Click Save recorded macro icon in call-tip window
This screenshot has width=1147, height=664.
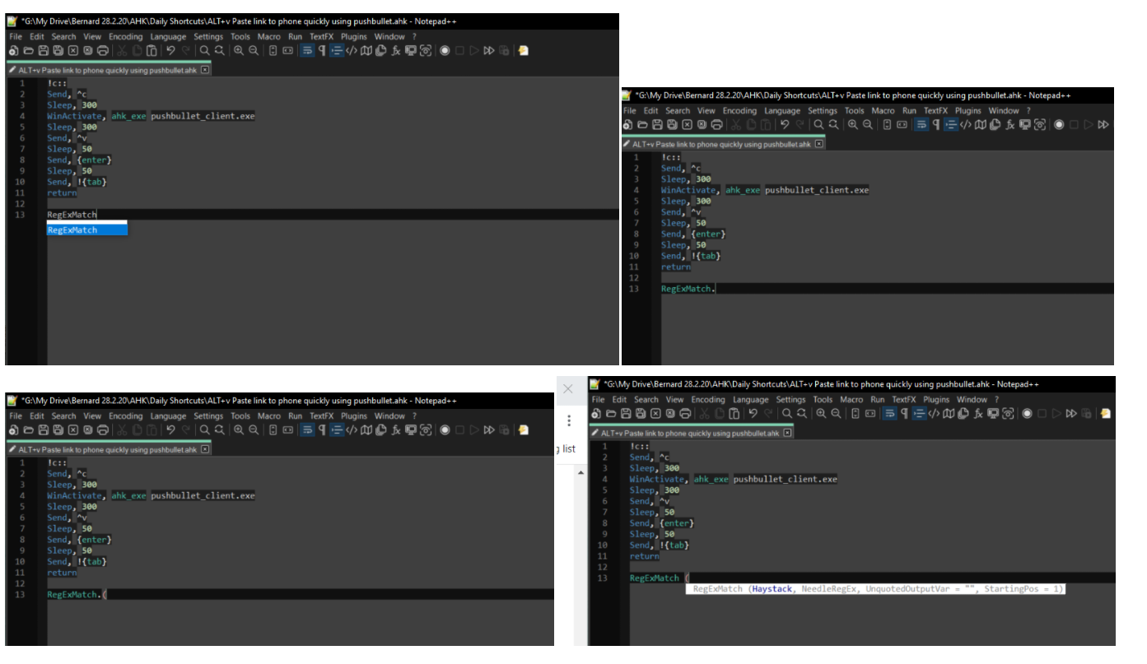tap(1087, 413)
